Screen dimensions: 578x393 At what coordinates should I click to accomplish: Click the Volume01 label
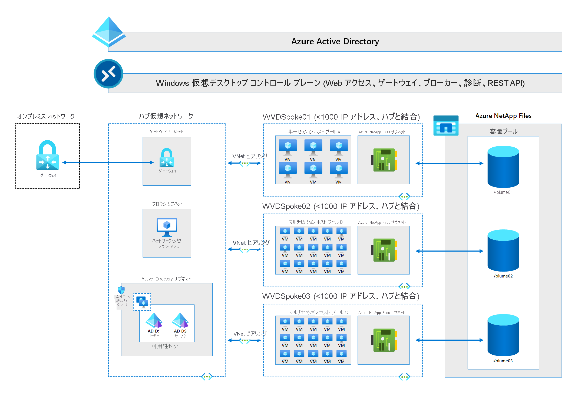point(503,192)
